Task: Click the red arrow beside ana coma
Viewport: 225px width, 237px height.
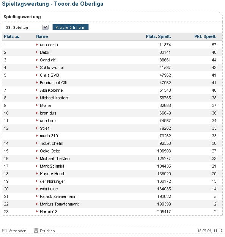Action: click(x=37, y=45)
